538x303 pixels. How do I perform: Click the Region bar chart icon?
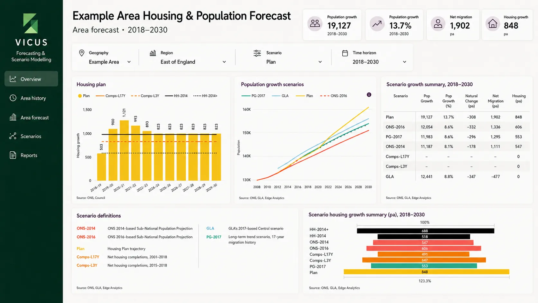coord(153,53)
